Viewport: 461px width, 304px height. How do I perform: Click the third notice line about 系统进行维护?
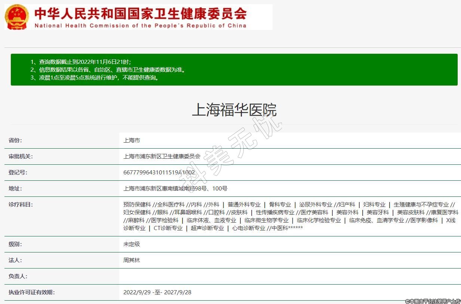coord(94,78)
